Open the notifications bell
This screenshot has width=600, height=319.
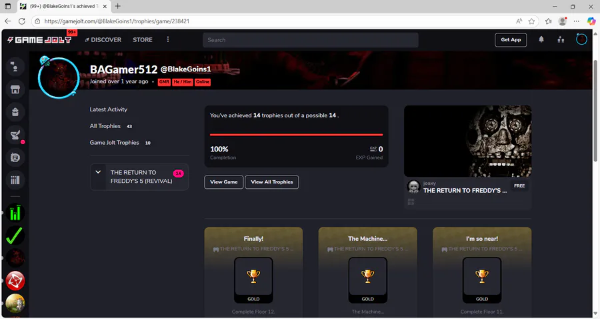point(541,39)
